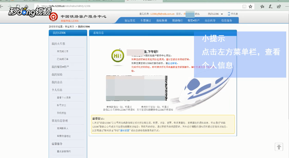Click the back-to-top arrow button

279,147
